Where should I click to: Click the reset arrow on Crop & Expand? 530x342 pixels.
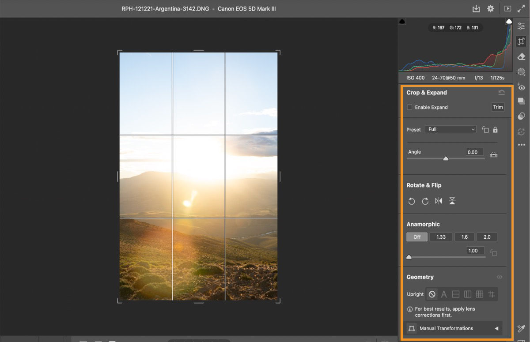501,92
